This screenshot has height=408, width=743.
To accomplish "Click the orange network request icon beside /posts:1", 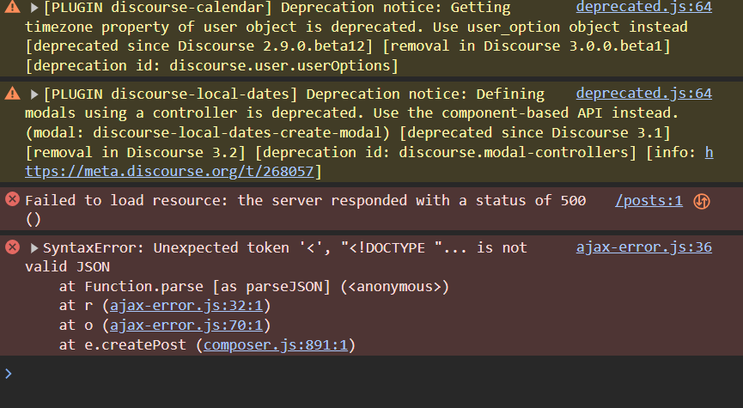I will [702, 201].
